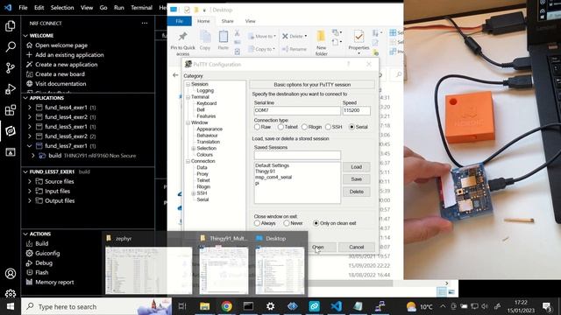
Task: Click Delete session button
Action: [x=357, y=192]
